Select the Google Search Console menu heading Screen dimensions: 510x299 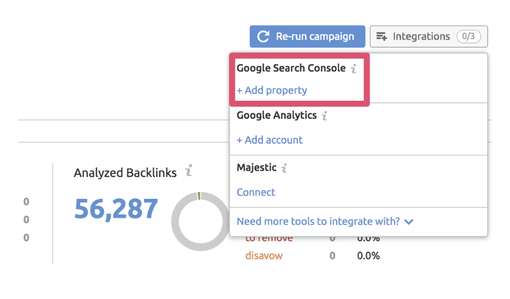point(291,68)
